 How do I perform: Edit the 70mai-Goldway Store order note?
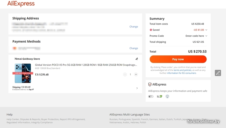pyautogui.click(x=137, y=59)
